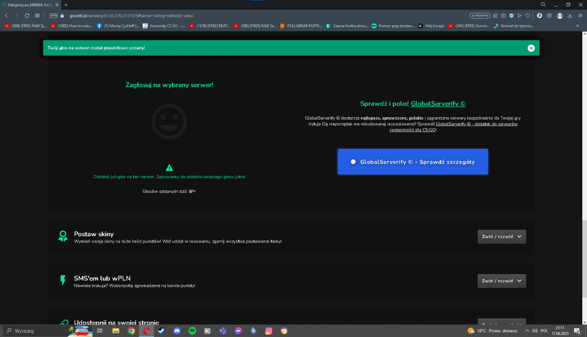
Task: Click the greyed smiley face vote icon
Action: [169, 121]
